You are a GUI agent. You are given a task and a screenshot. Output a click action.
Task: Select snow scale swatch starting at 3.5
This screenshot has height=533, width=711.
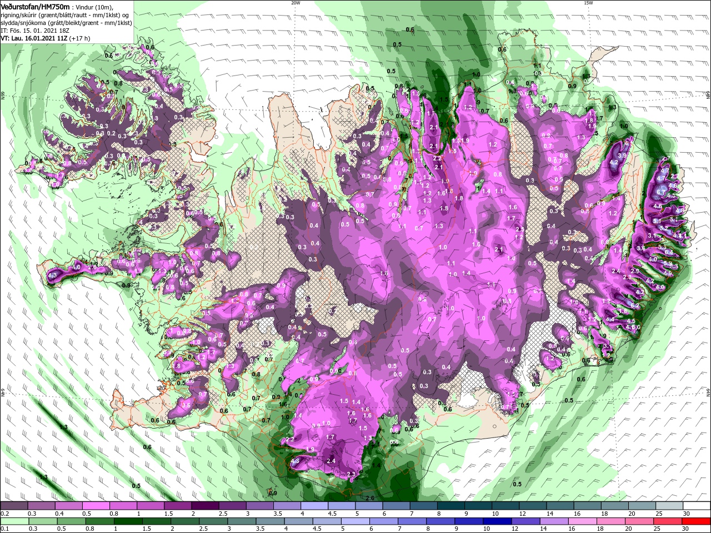coord(287,506)
